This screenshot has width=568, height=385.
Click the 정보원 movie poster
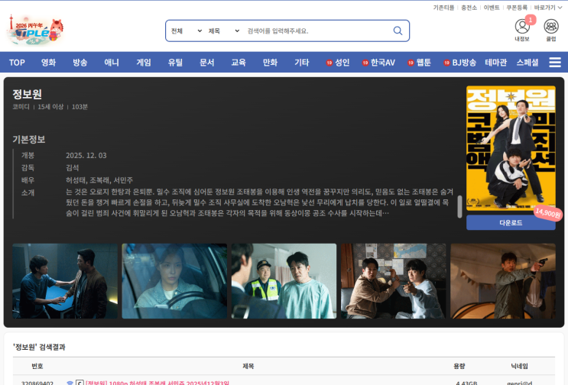[511, 148]
